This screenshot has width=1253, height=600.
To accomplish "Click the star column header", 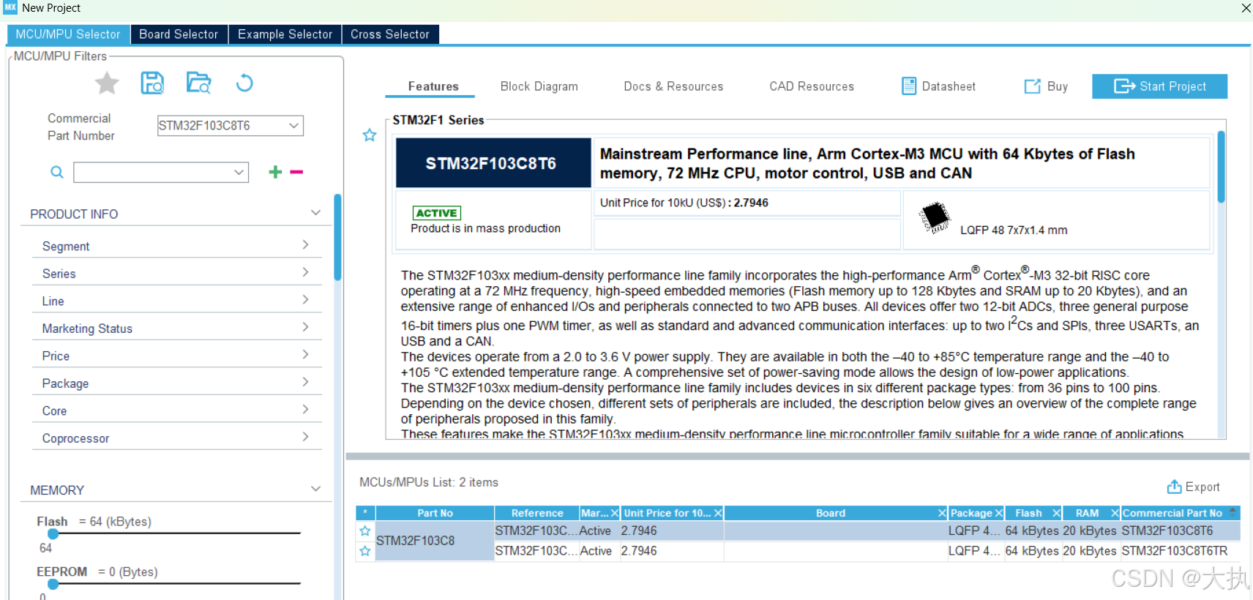I will (365, 513).
